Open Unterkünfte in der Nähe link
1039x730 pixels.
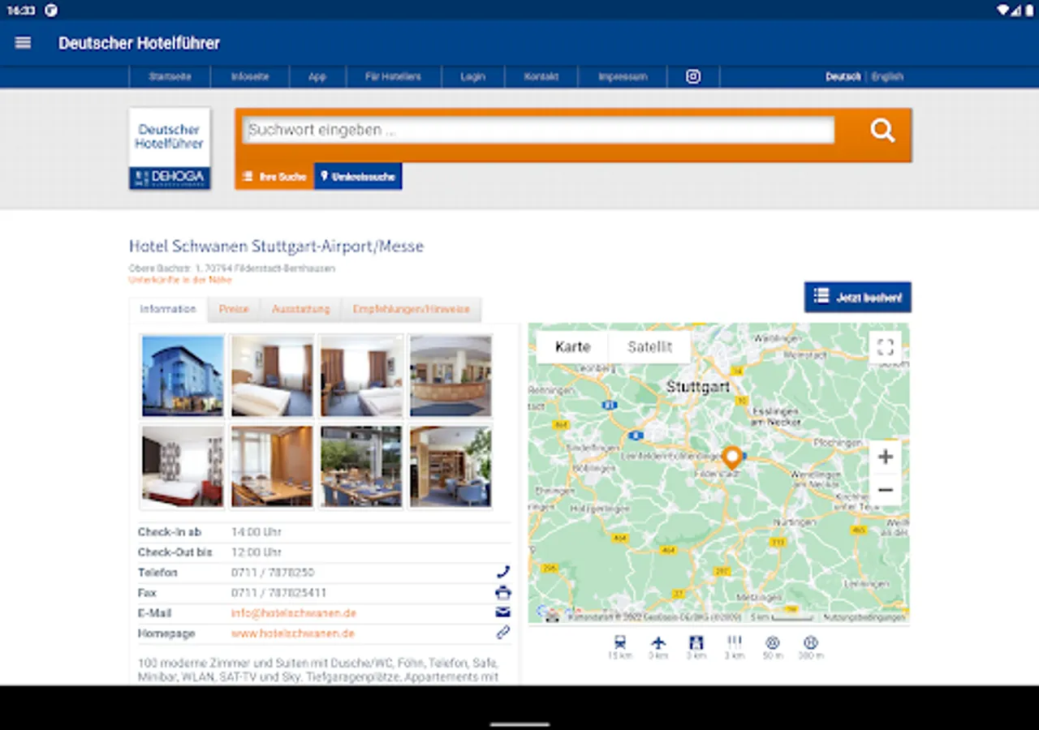[x=180, y=280]
